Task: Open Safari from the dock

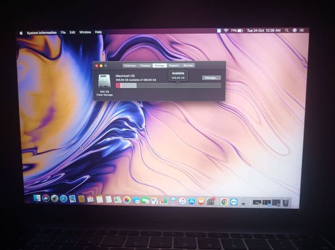Action: [64, 199]
